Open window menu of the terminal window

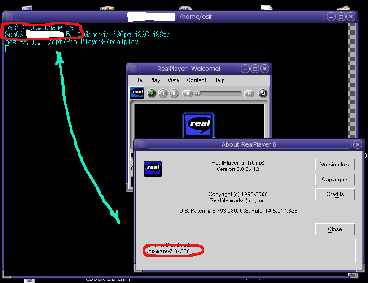[x=9, y=17]
